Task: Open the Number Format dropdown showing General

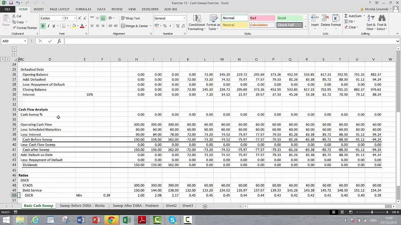Action: (x=184, y=18)
